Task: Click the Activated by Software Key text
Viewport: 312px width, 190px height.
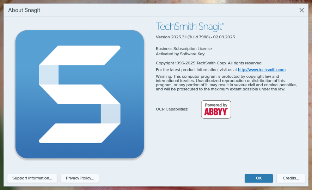Action: [x=181, y=54]
